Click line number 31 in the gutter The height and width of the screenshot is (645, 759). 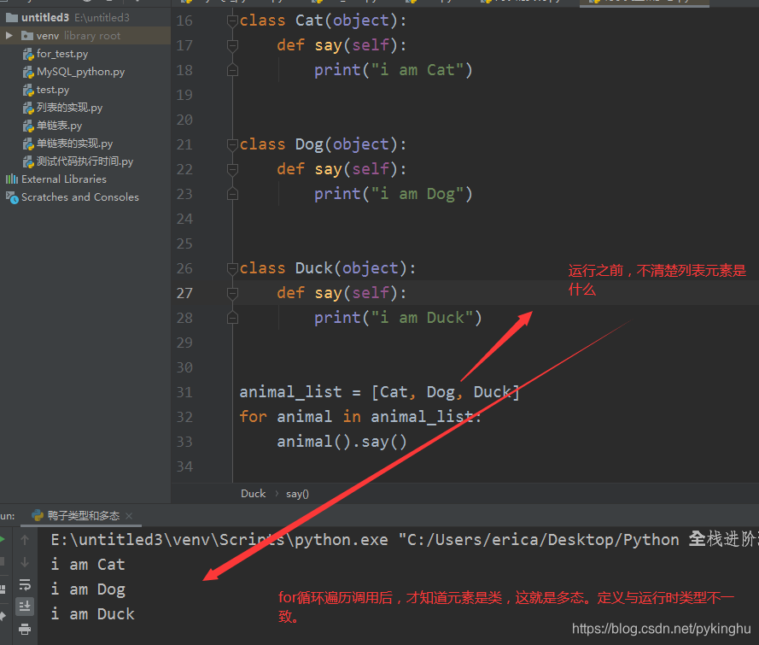click(x=184, y=392)
